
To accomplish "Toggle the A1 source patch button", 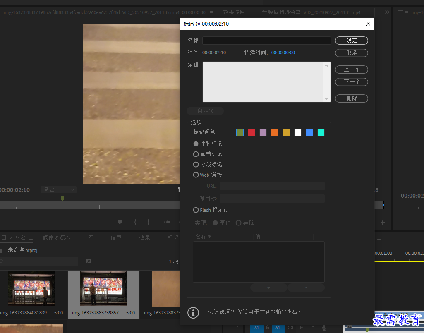I will (x=256, y=328).
